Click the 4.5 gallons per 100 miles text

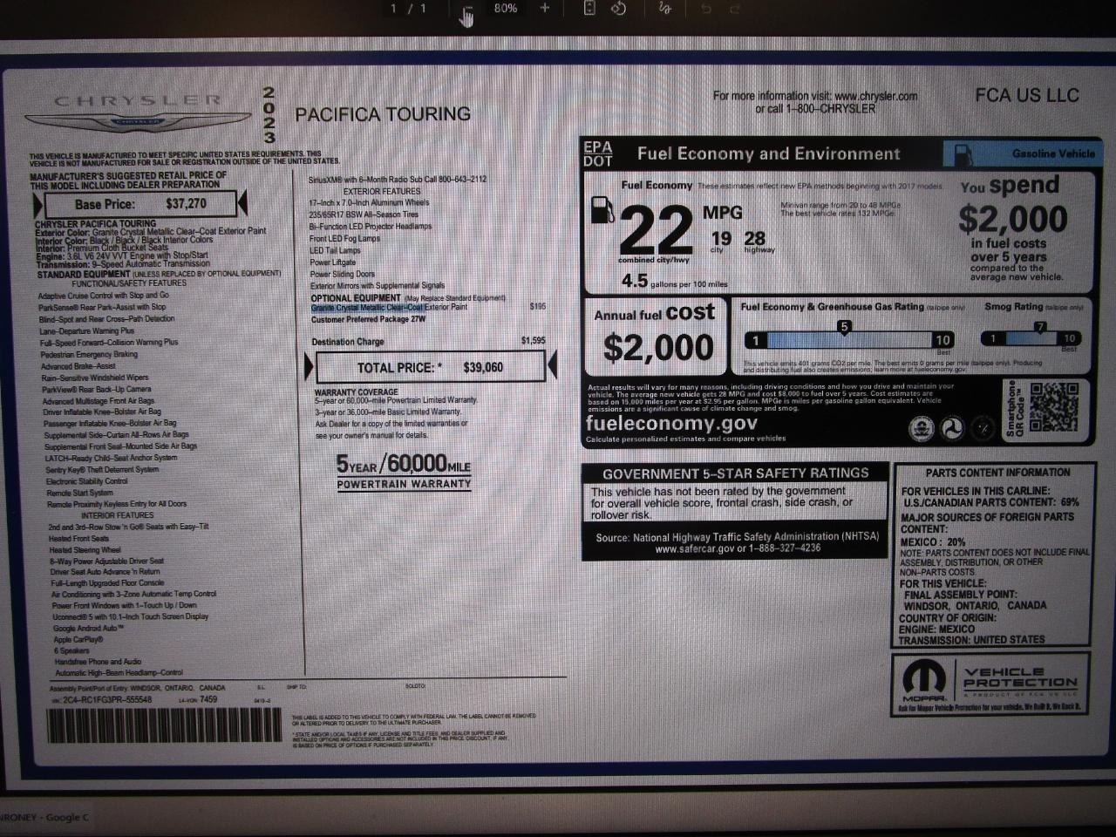(x=674, y=282)
